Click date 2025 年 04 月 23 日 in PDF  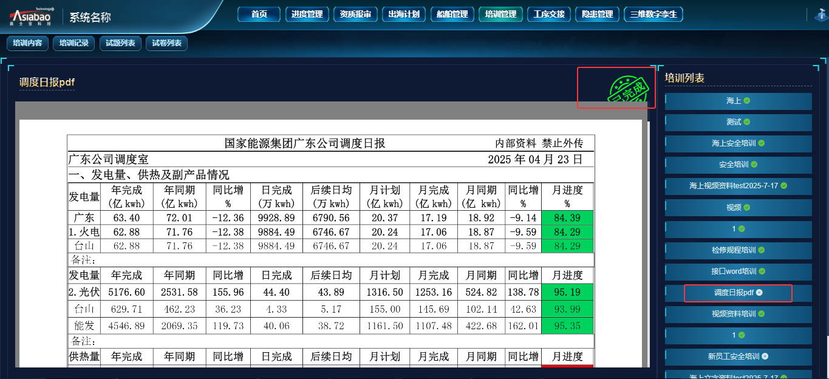point(535,159)
